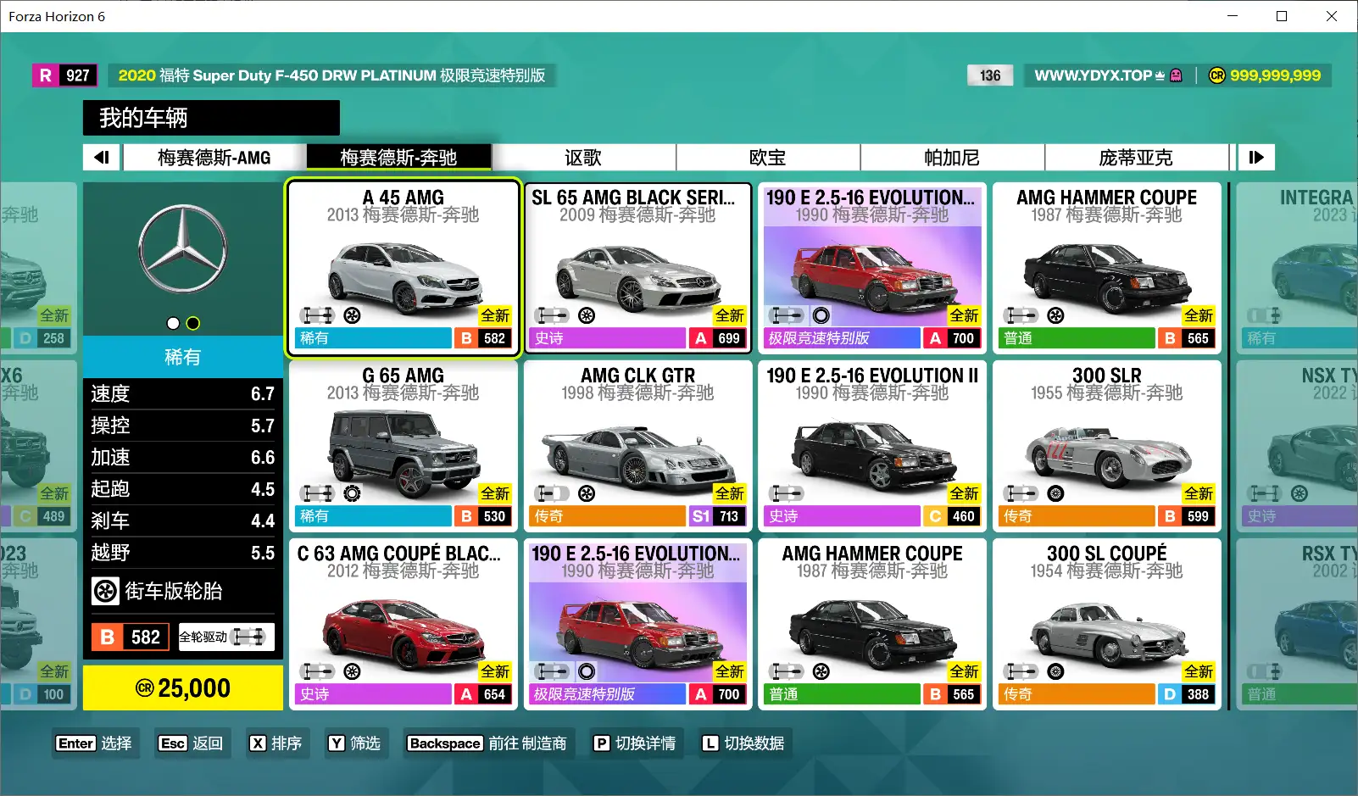Choose the G 65 AMG car card

coord(404,446)
